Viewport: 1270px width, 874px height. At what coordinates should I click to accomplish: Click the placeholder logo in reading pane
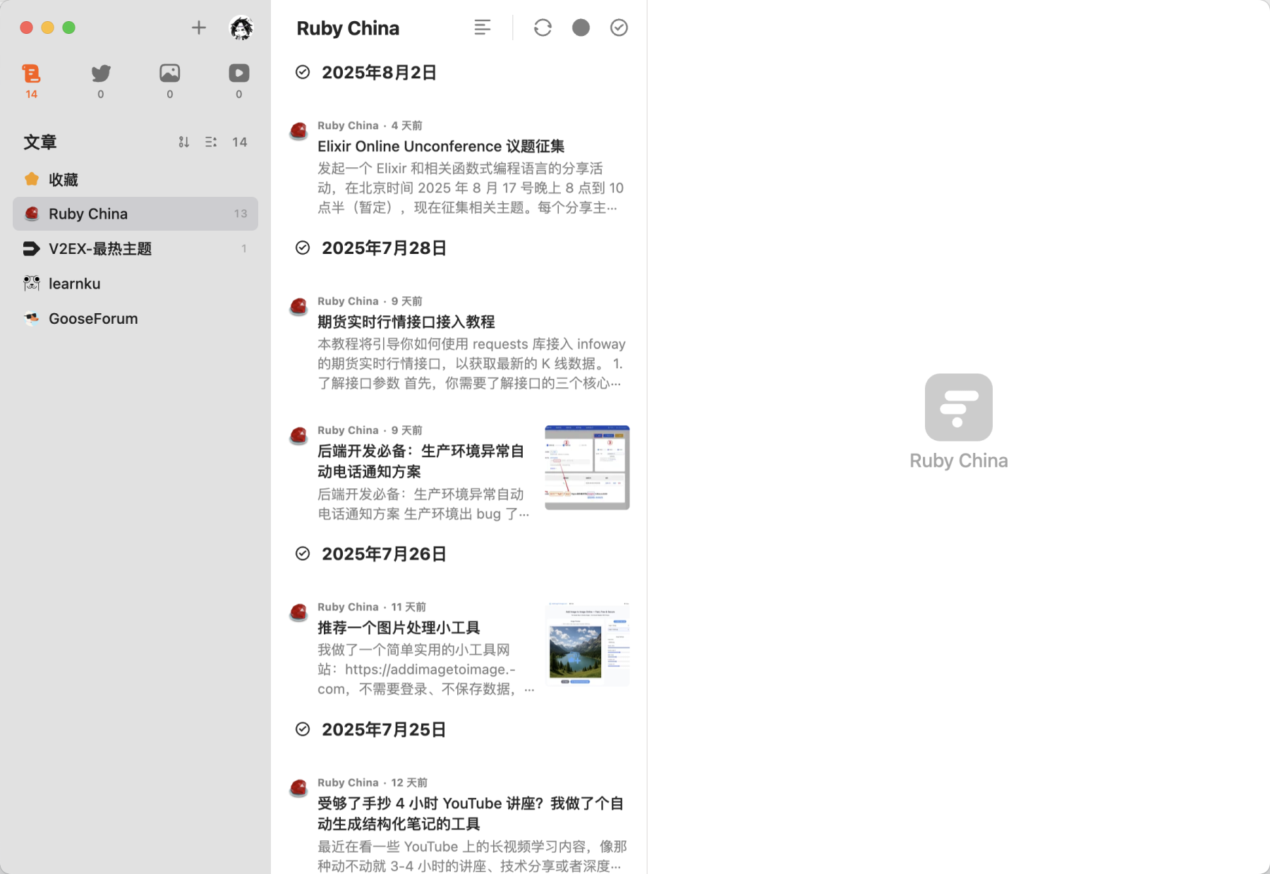click(958, 407)
